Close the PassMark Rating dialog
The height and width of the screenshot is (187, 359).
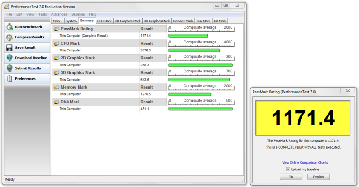coord(348,90)
